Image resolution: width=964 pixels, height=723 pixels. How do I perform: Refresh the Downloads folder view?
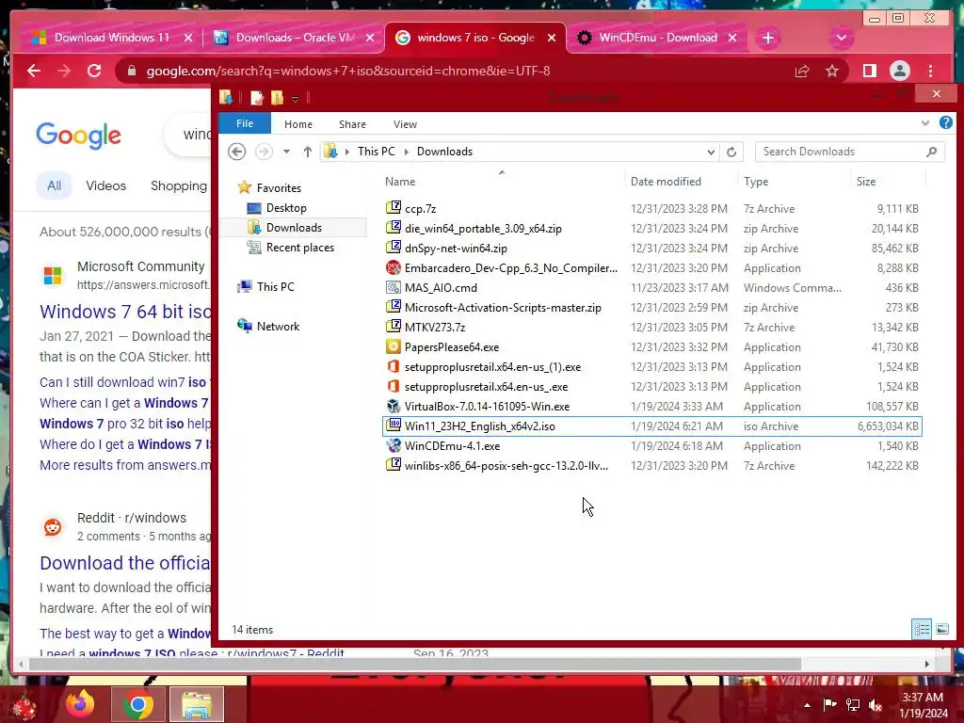pyautogui.click(x=731, y=152)
